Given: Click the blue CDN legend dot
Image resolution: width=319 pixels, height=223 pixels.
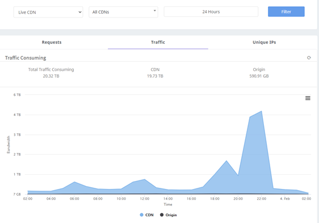Looking at the screenshot, I should point(141,215).
